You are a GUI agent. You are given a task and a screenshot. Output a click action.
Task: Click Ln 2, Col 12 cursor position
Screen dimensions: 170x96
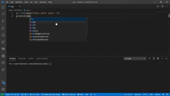click(x=128, y=94)
